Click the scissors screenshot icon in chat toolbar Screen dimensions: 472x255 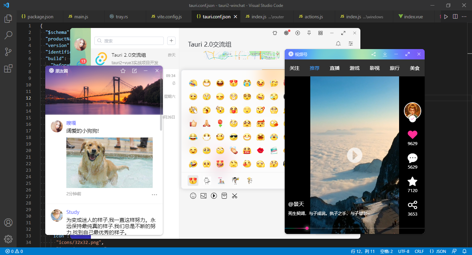(x=235, y=196)
